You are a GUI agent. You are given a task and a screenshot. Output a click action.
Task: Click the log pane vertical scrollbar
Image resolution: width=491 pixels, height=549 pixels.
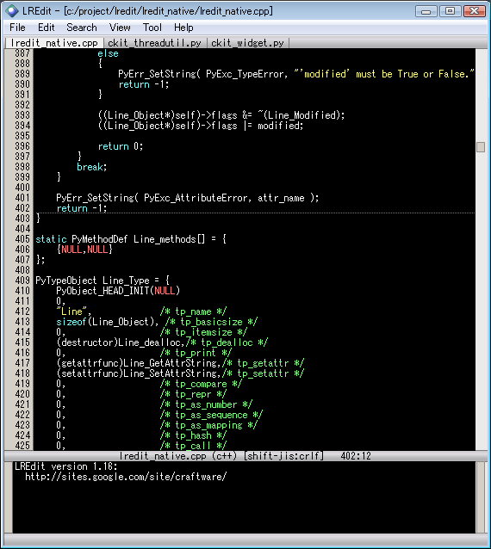pyautogui.click(x=481, y=497)
